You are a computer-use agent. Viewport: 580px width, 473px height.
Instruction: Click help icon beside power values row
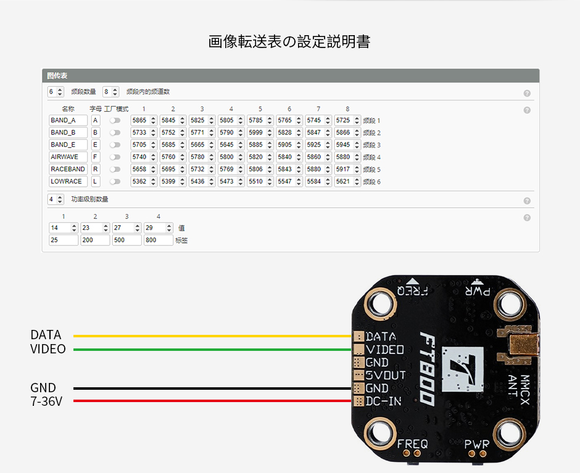click(x=527, y=218)
